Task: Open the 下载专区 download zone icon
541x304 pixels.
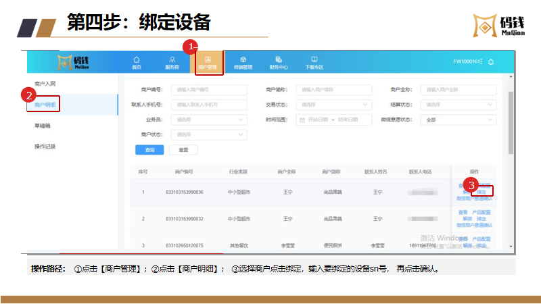Action: [x=314, y=63]
